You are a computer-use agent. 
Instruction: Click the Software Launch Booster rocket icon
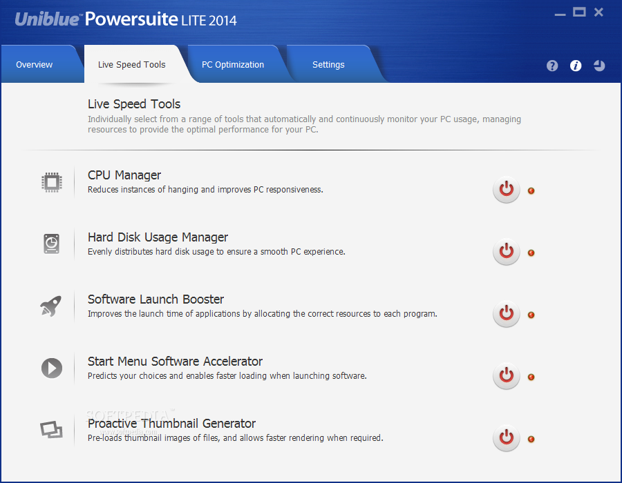point(51,306)
